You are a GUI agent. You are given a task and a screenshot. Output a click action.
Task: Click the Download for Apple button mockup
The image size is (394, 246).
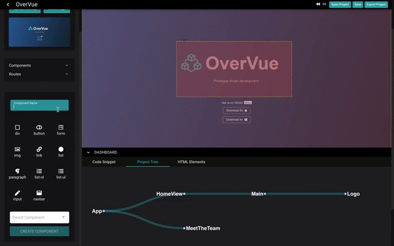pyautogui.click(x=237, y=110)
